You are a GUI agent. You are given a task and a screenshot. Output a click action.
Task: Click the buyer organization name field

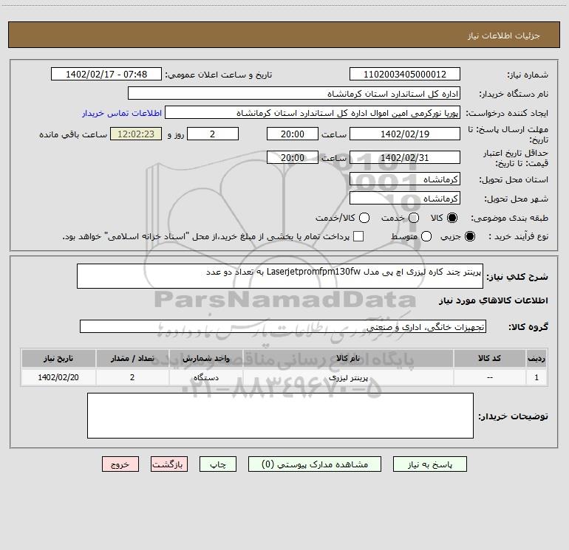pos(294,94)
